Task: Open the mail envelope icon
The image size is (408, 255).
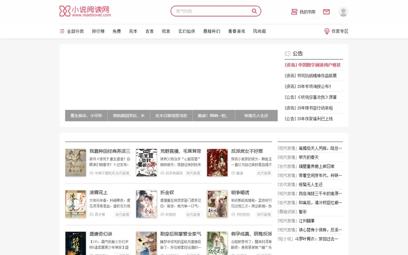Action: pyautogui.click(x=326, y=12)
